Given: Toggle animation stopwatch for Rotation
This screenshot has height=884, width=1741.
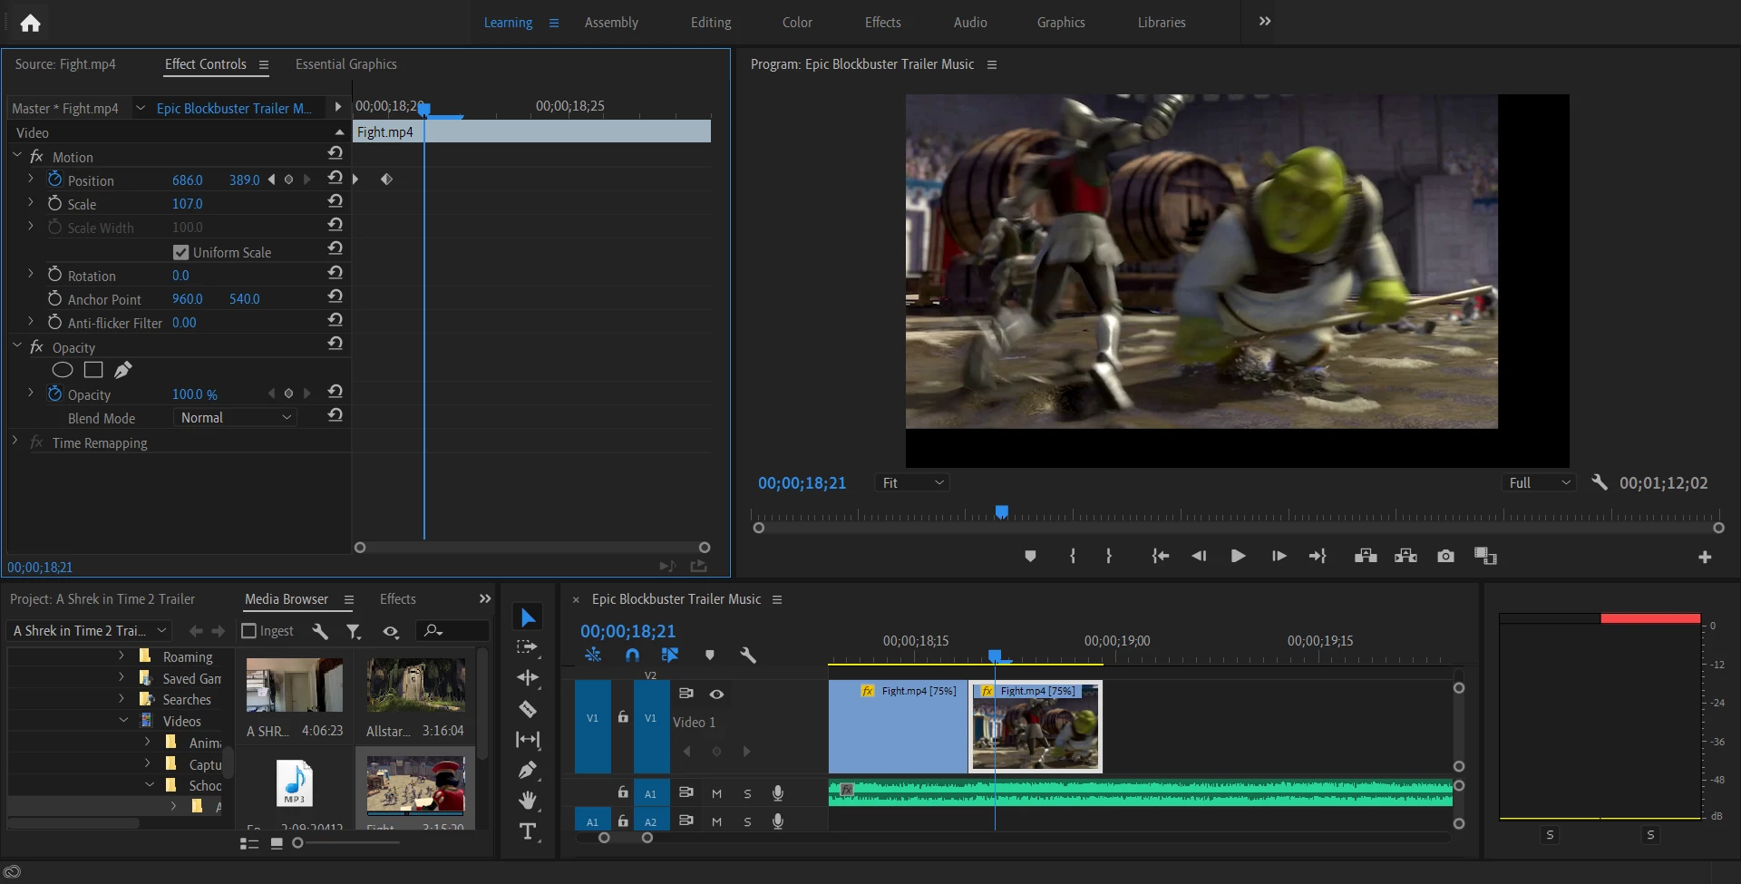Looking at the screenshot, I should [54, 275].
